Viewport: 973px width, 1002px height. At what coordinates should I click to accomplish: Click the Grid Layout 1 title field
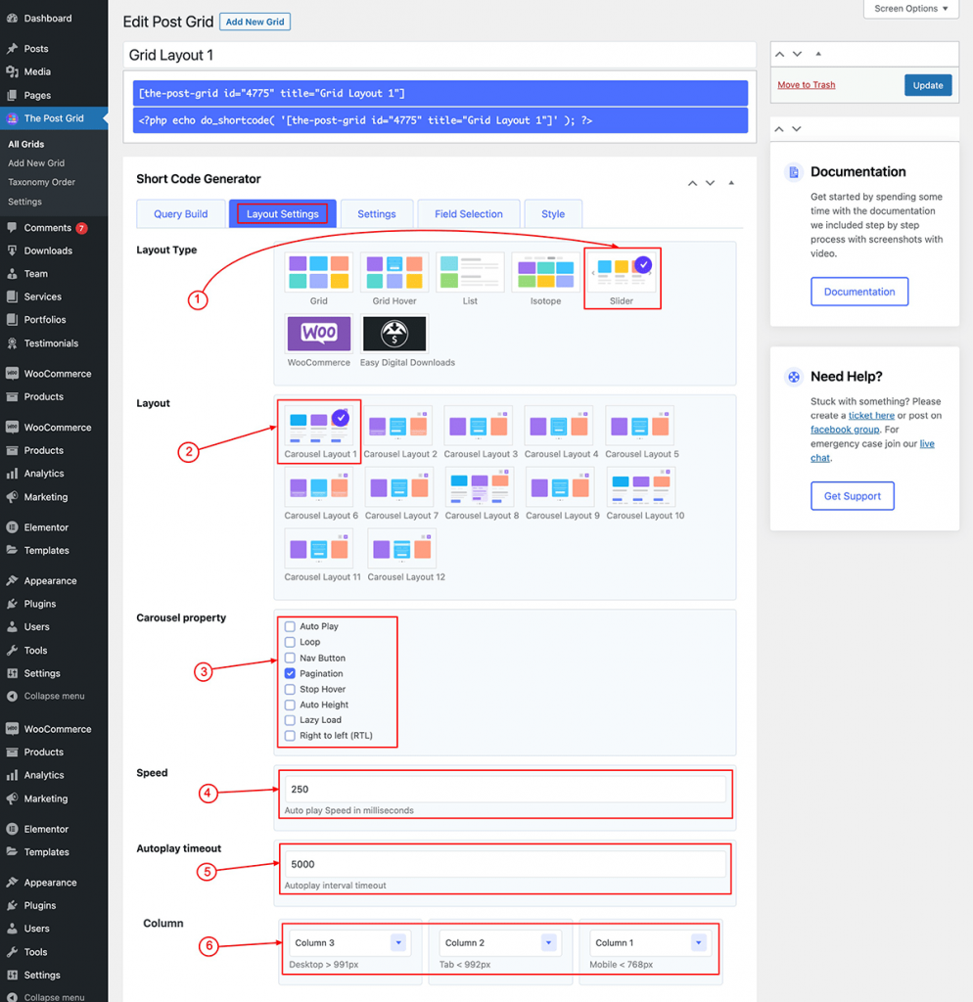[x=440, y=55]
